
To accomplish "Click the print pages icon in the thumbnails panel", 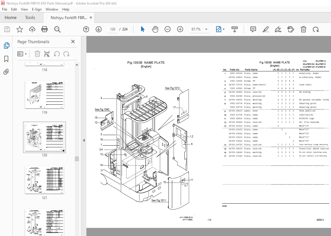I will tap(47, 54).
